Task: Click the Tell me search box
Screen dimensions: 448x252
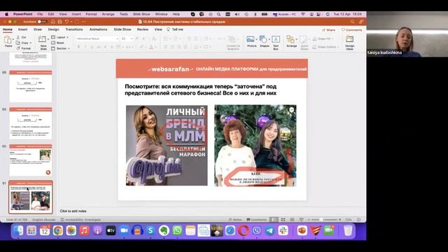Action: [174, 29]
